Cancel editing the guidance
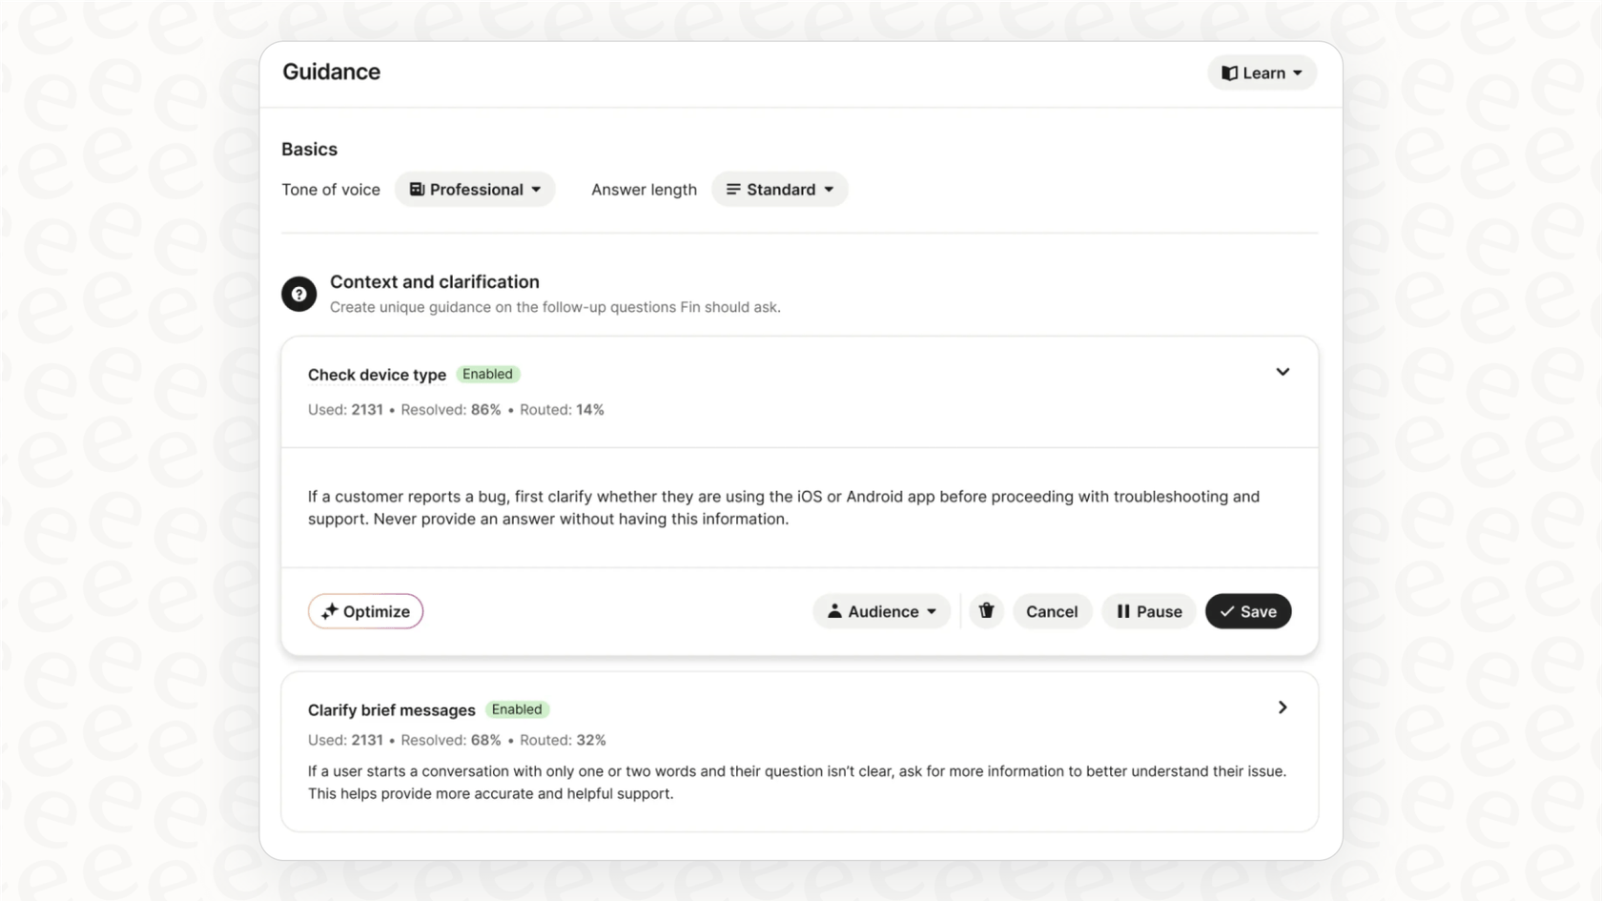The width and height of the screenshot is (1602, 901). click(1051, 611)
